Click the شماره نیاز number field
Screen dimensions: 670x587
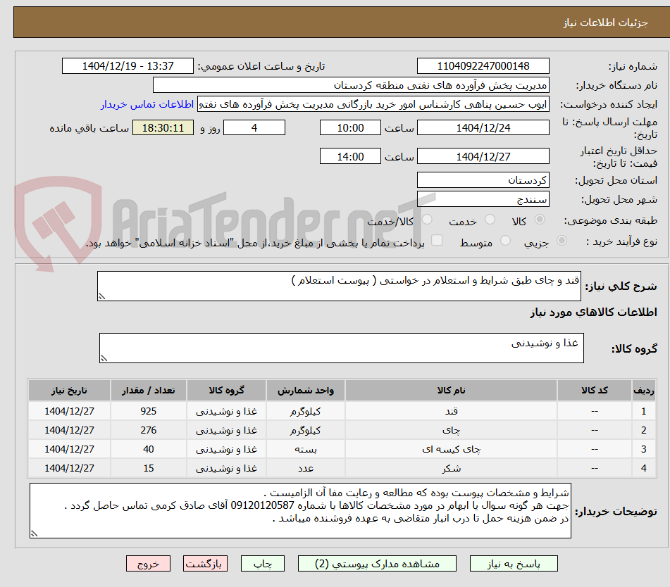pyautogui.click(x=483, y=66)
